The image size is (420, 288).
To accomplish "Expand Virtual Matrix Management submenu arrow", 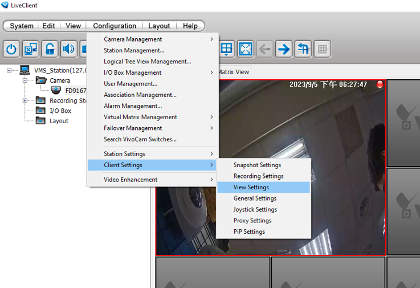I will click(211, 117).
